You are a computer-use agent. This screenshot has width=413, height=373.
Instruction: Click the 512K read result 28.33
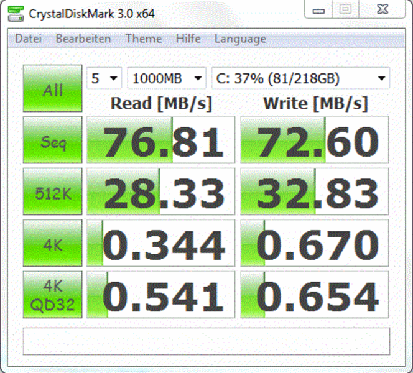pos(160,191)
